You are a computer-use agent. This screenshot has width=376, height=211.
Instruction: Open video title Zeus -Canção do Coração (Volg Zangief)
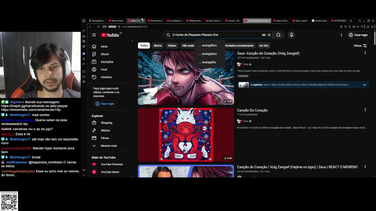click(268, 53)
